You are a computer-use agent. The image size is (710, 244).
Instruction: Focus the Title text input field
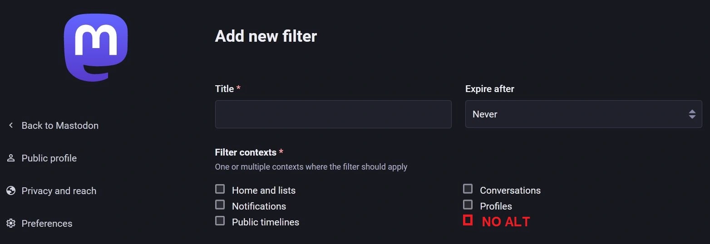click(x=333, y=114)
